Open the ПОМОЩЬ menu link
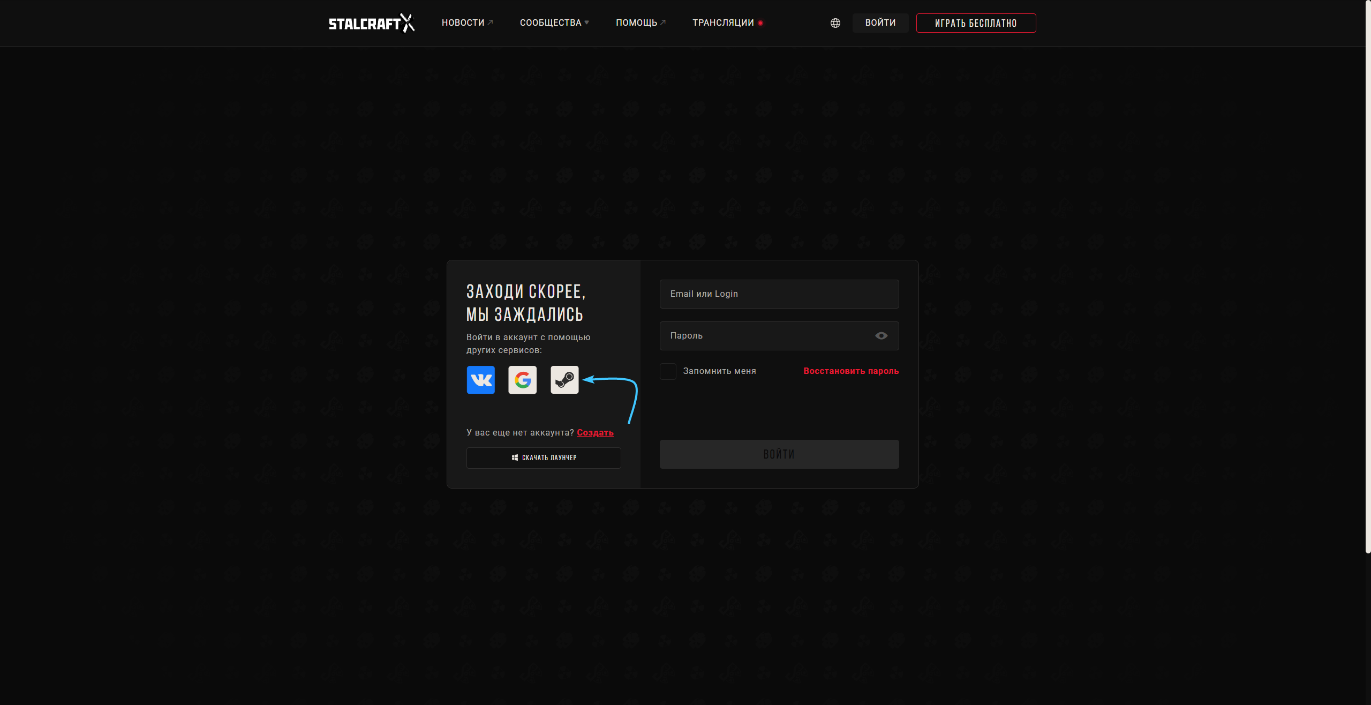 pyautogui.click(x=641, y=22)
